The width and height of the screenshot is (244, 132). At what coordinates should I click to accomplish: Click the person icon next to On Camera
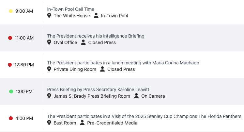(x=136, y=96)
